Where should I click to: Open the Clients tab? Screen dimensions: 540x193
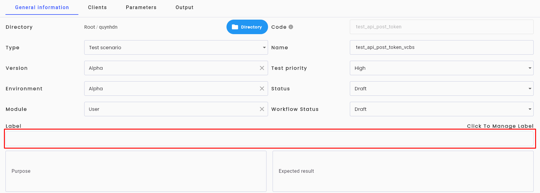[x=97, y=8]
